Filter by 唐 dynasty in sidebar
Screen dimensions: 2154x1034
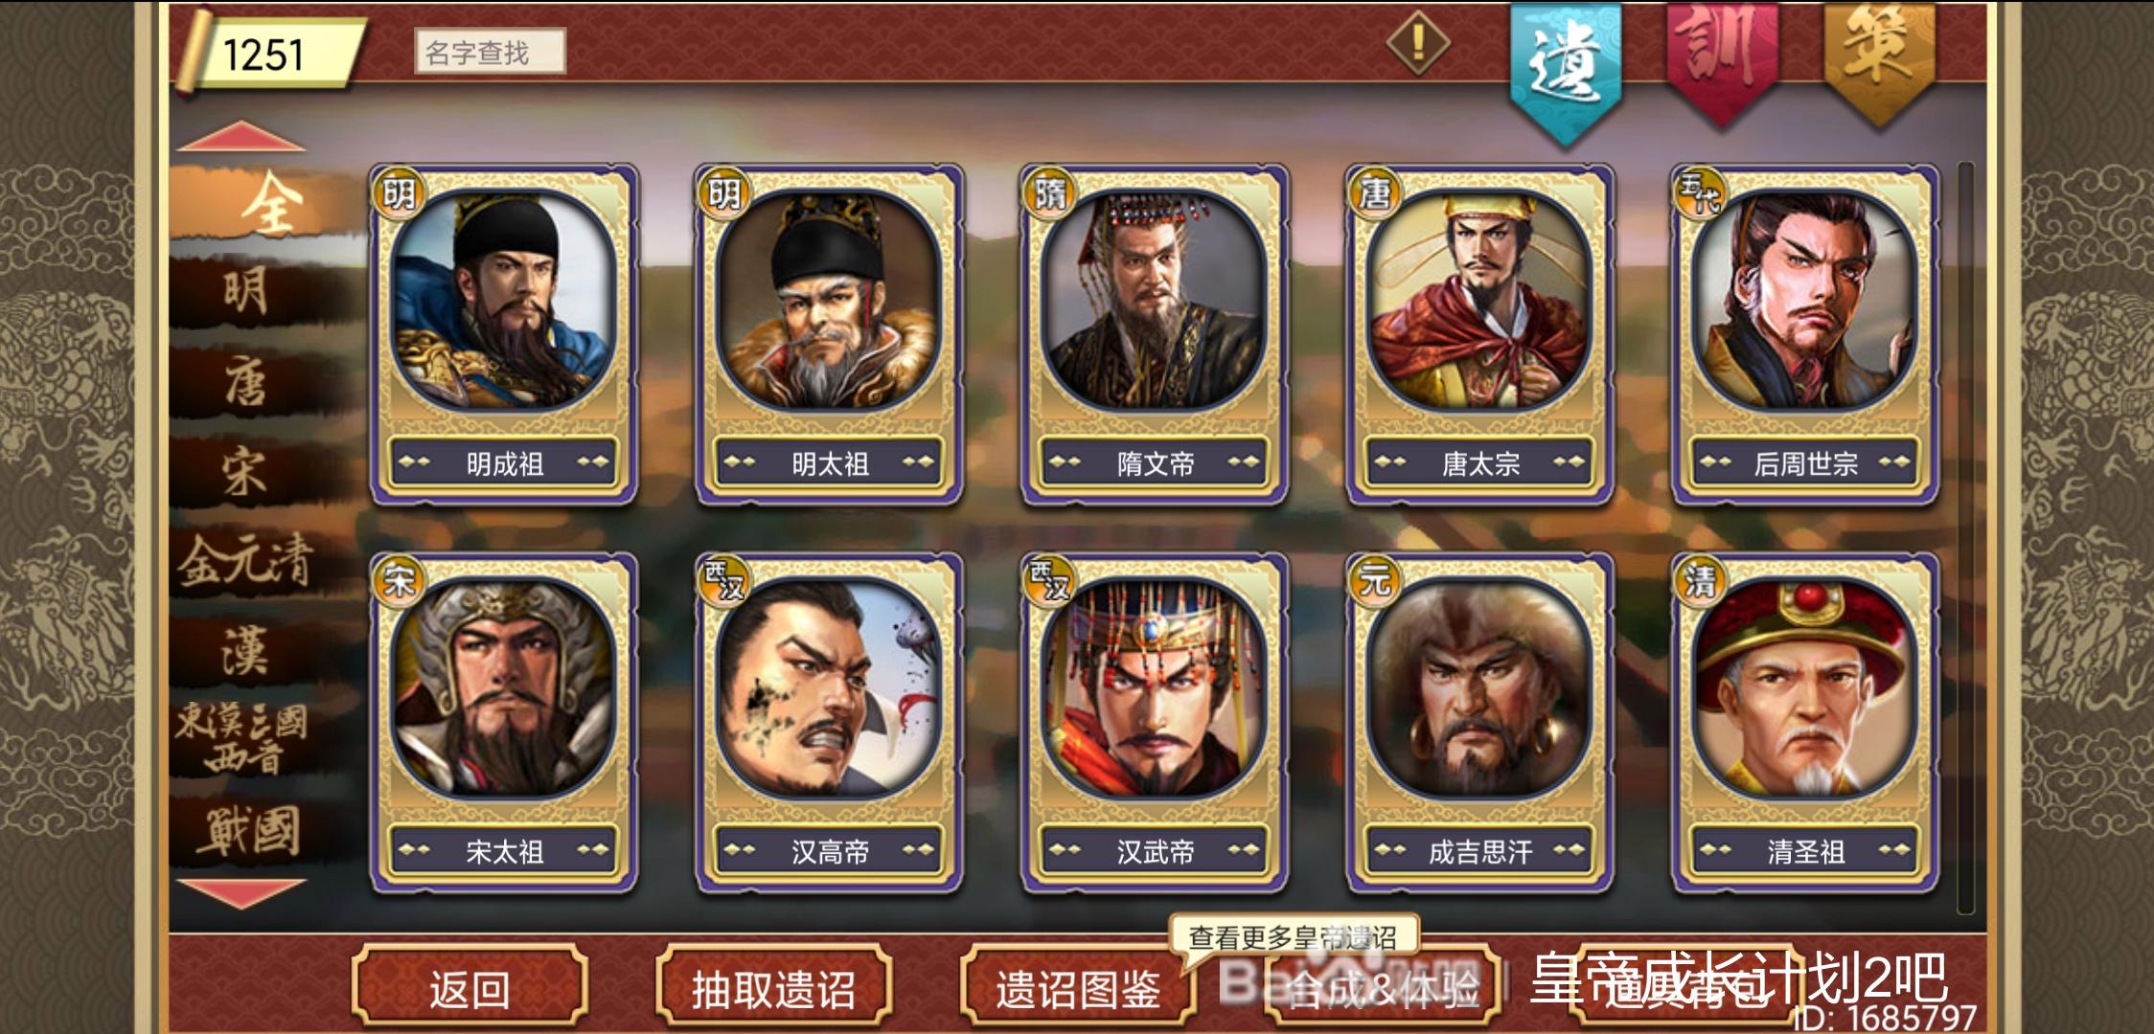245,382
